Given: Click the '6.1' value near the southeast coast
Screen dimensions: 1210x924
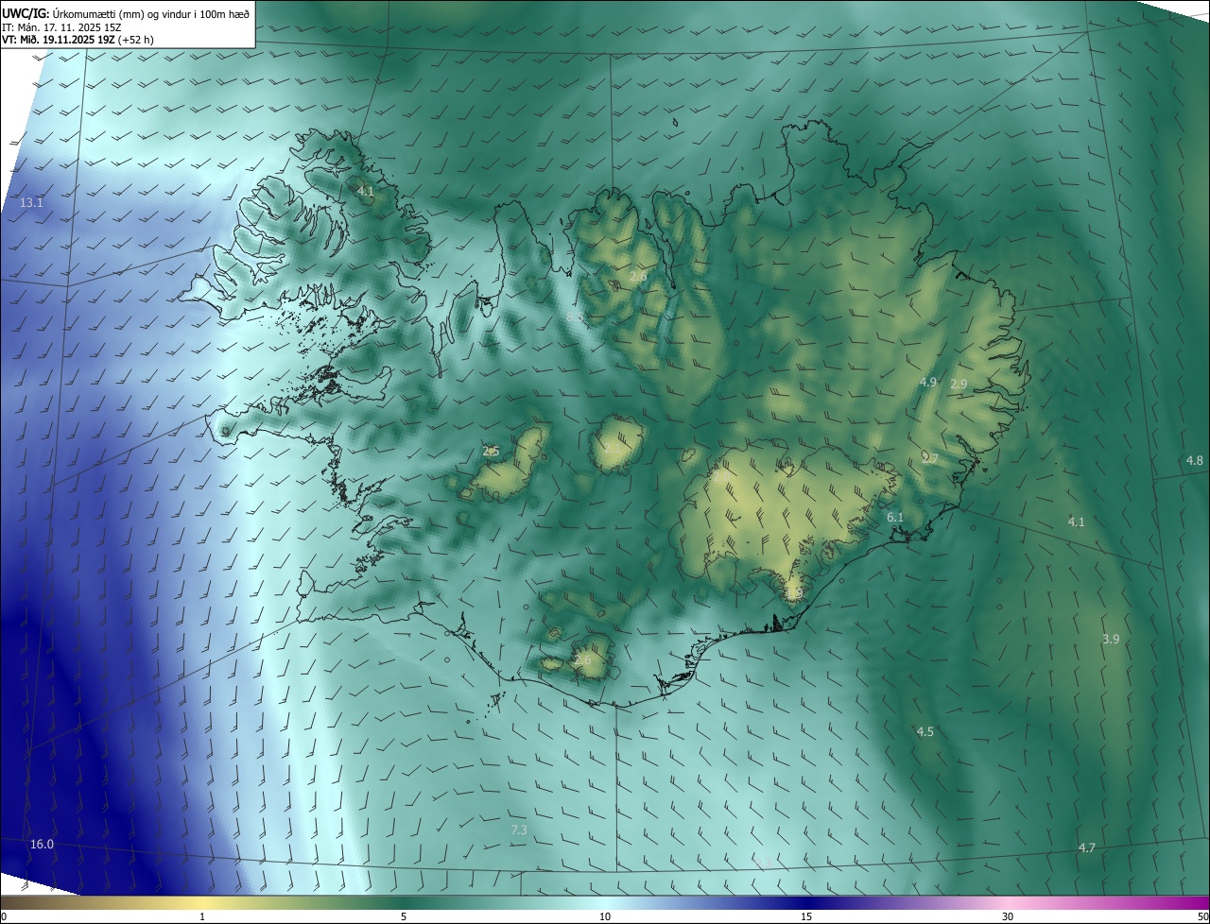Looking at the screenshot, I should pos(895,518).
